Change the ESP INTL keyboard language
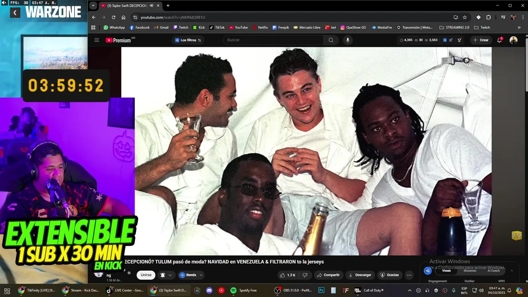The image size is (528, 297). [464, 290]
